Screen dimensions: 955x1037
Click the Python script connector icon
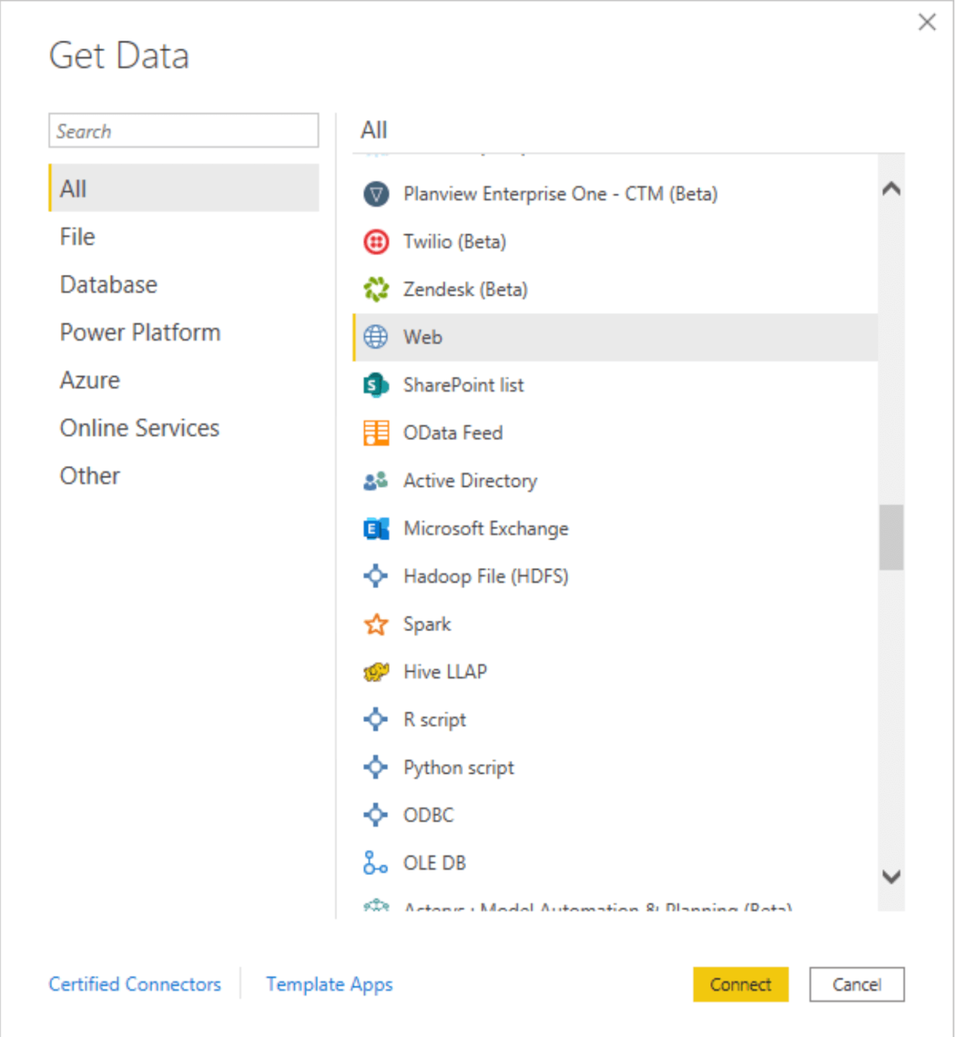tap(376, 767)
